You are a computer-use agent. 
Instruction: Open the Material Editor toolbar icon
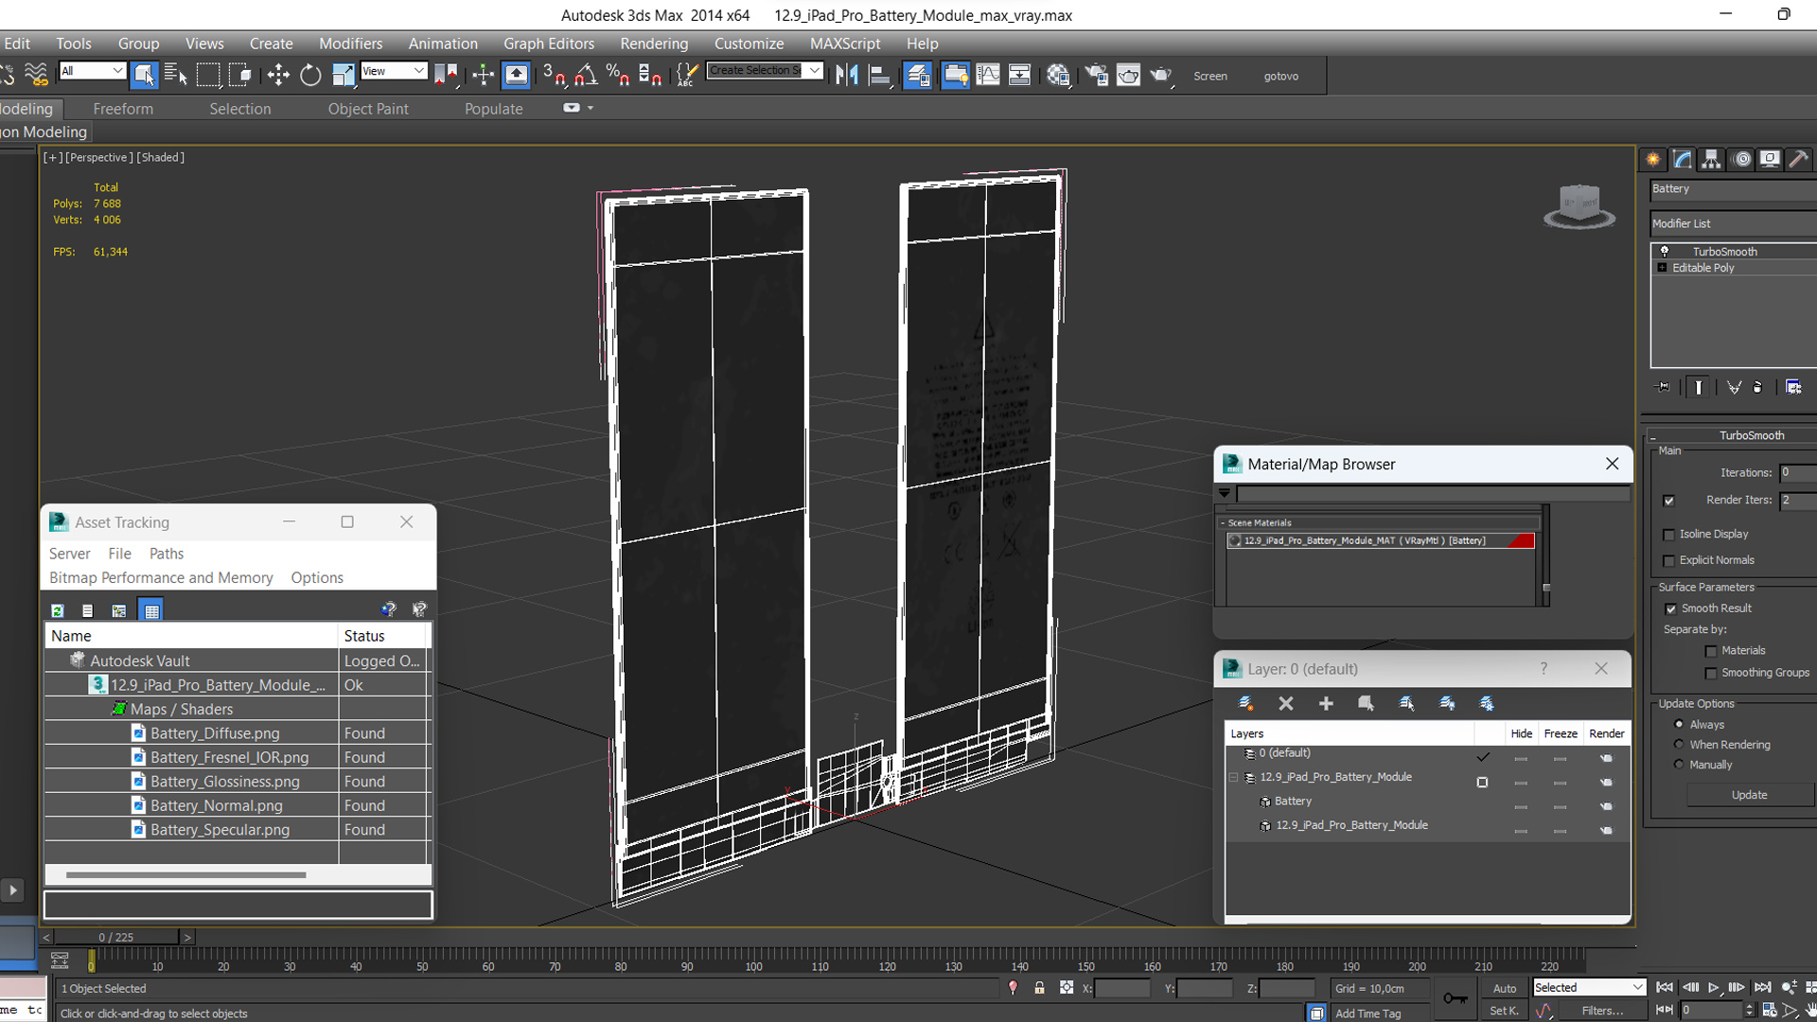[x=1058, y=76]
